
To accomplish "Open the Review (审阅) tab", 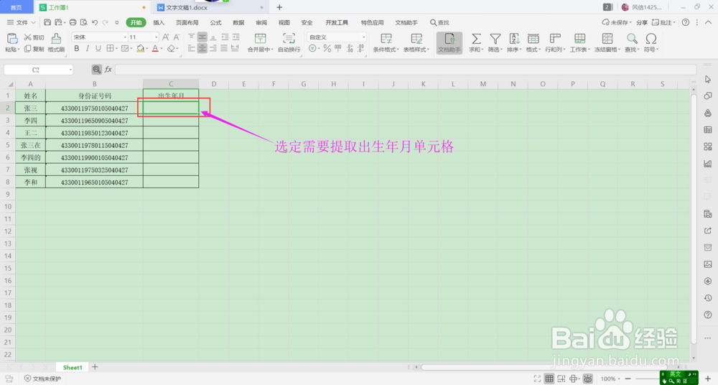I will pyautogui.click(x=261, y=22).
